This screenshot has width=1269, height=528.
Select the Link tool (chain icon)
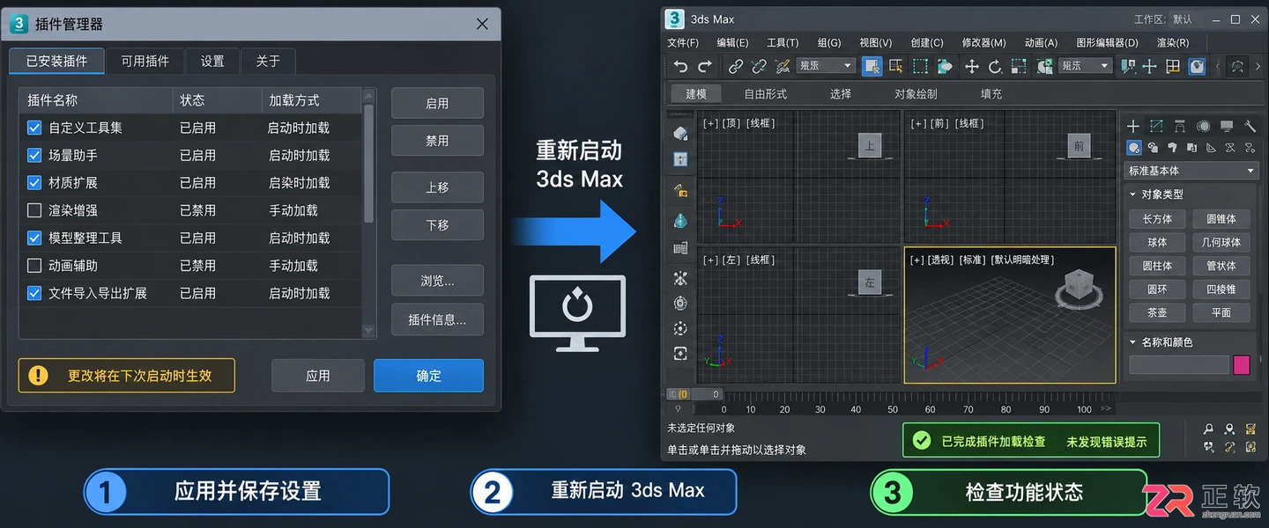(736, 66)
